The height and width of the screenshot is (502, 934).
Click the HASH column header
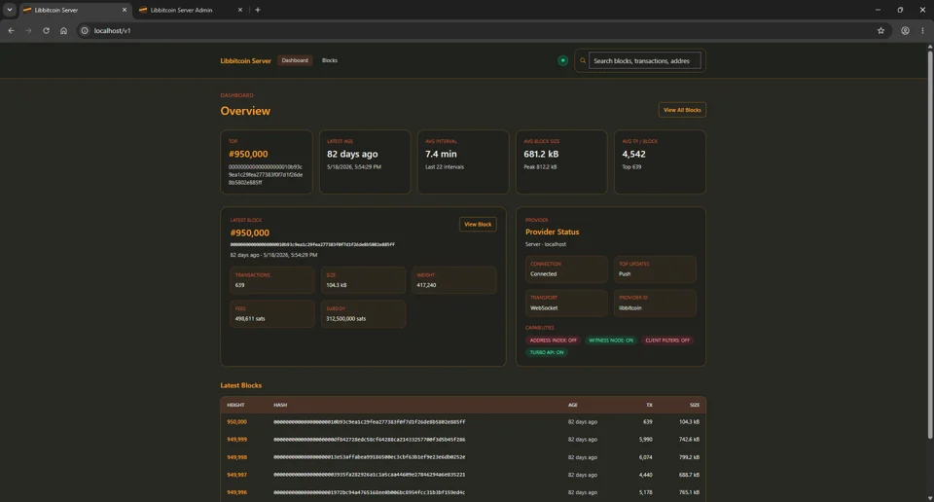tap(280, 405)
